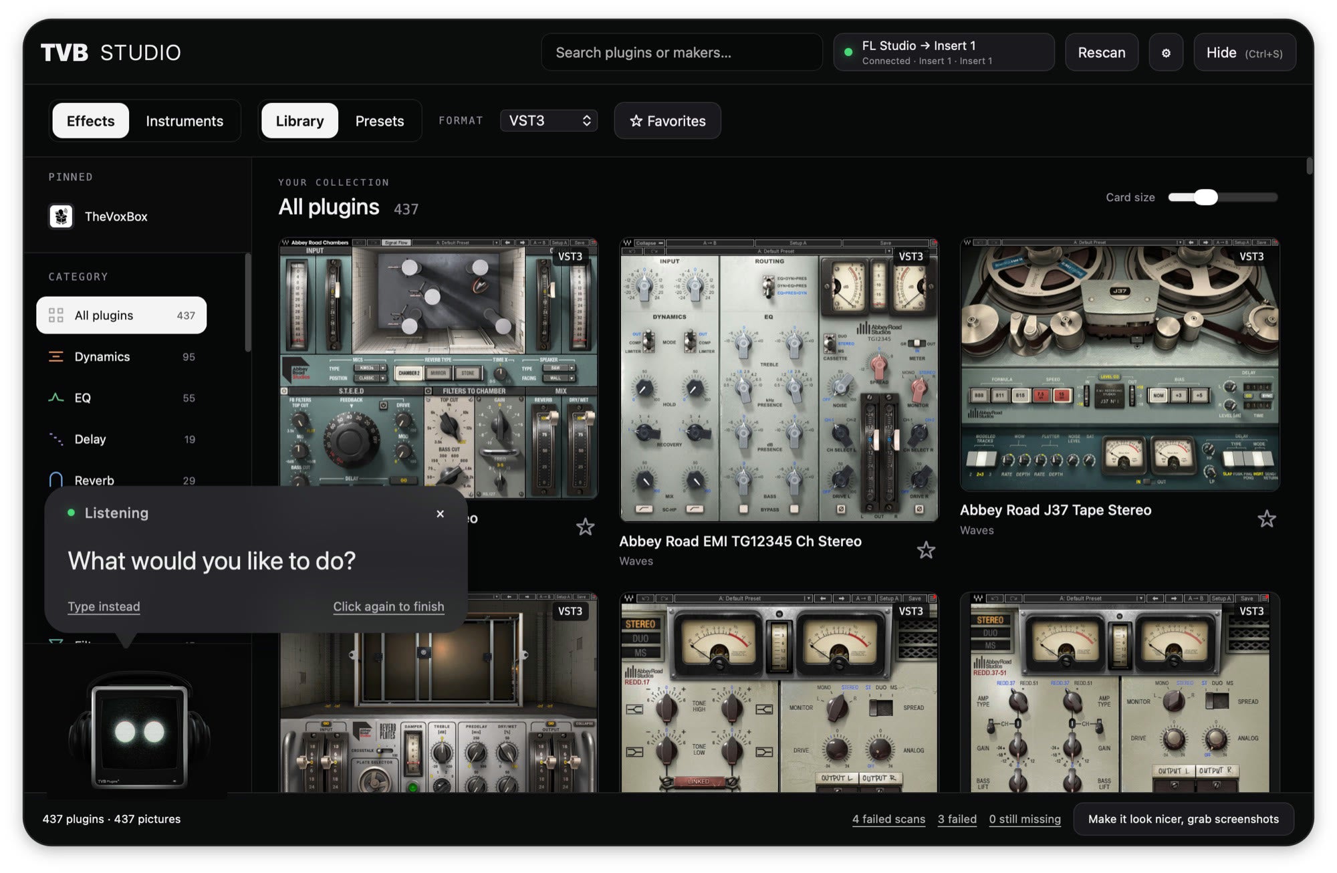Viewport: 1337px width, 873px height.
Task: Click the All plugins grid icon
Action: [56, 315]
